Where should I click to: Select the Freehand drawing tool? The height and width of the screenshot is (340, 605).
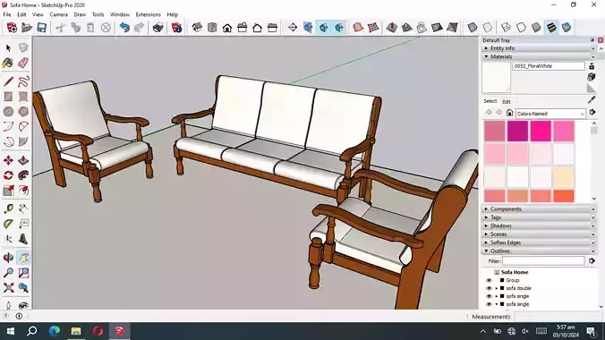[23, 81]
